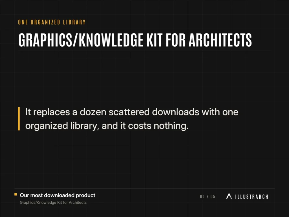Select the 'ONE ORGANIZED LIBRARY' heading label
289x217 pixels.
52,22
